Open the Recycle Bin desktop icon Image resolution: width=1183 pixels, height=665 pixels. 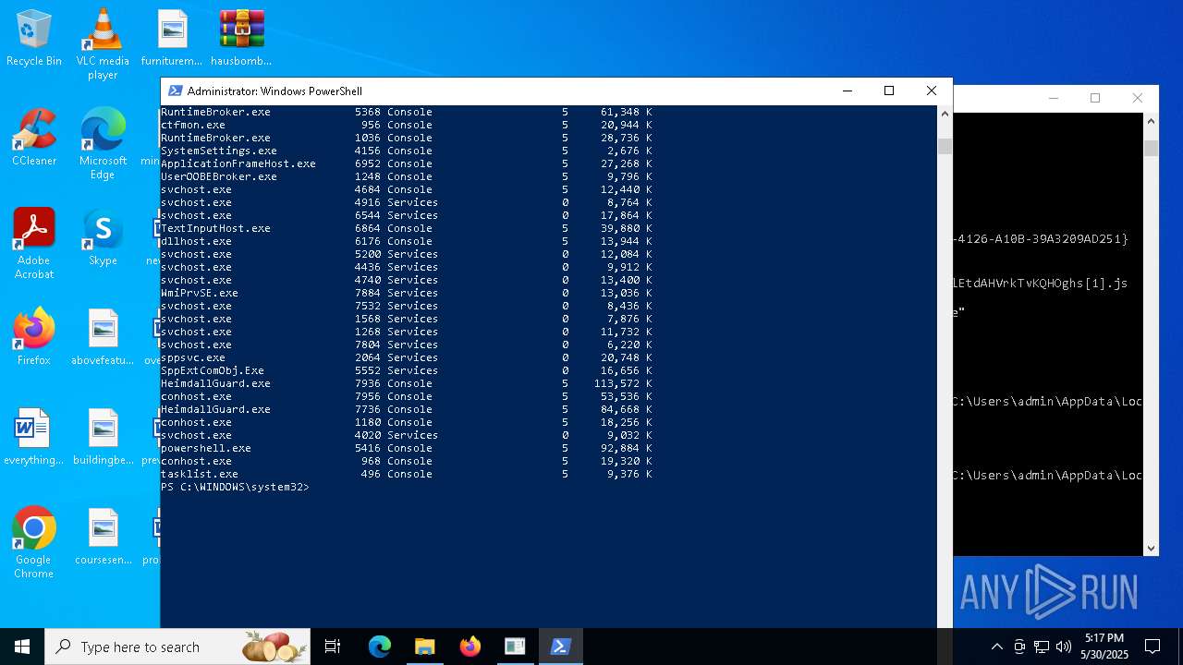pos(34,38)
